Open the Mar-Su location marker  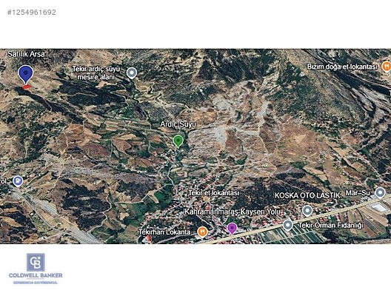pos(380,193)
